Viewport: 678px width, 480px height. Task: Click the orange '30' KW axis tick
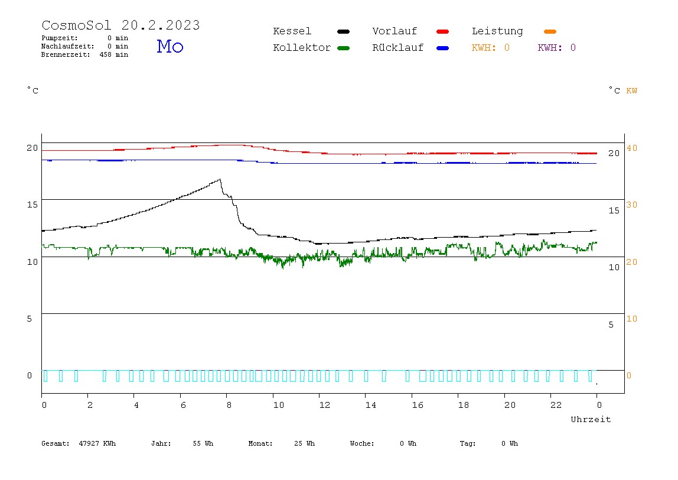[632, 205]
